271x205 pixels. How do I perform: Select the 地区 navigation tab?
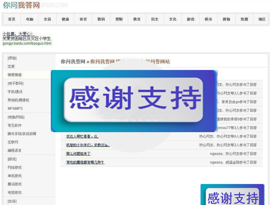(x=262, y=19)
